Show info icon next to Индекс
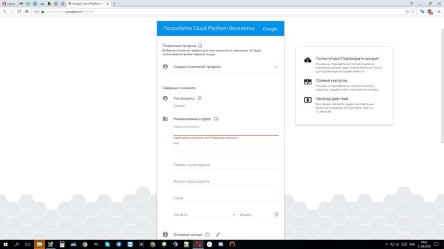444x249 pixels. click(x=276, y=214)
